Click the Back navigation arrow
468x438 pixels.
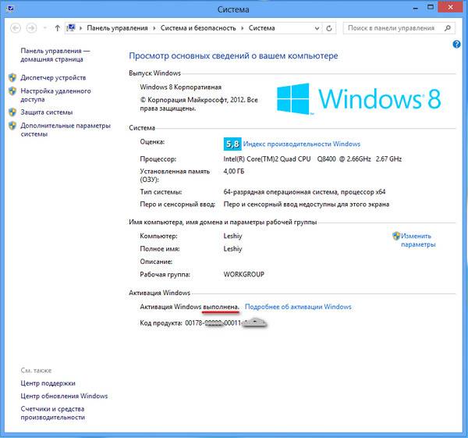coord(16,28)
